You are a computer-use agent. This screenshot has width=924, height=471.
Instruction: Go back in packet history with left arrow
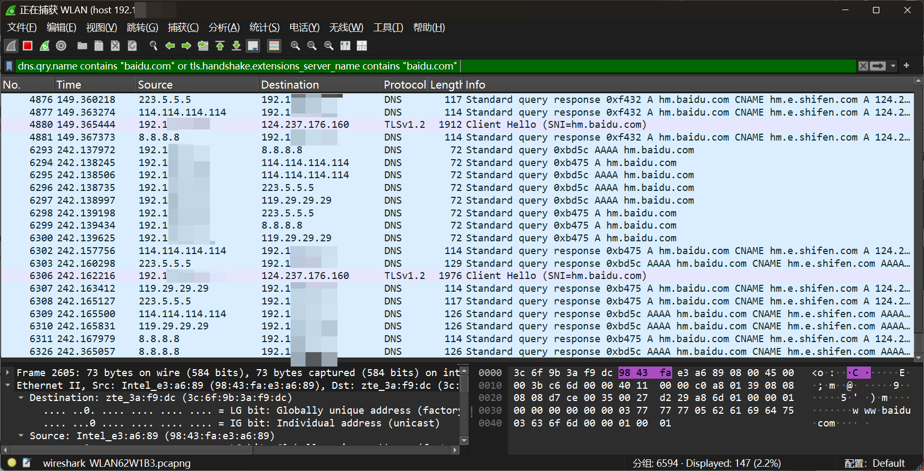pos(170,46)
